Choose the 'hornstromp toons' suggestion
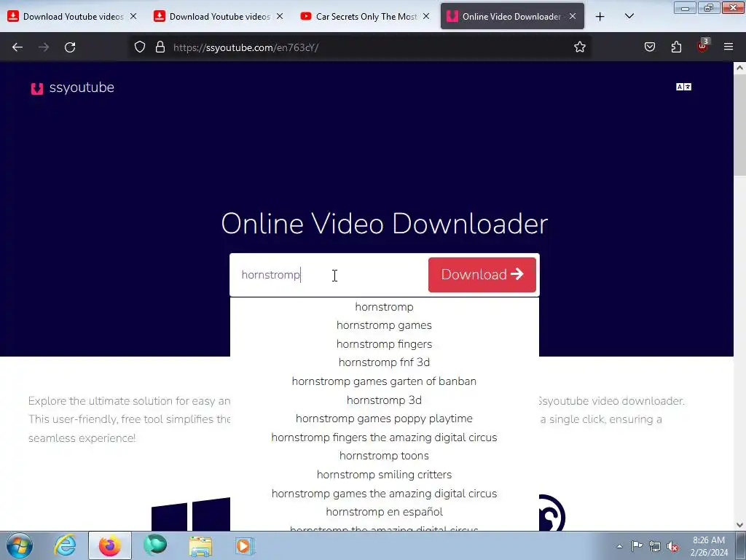 [x=385, y=456]
